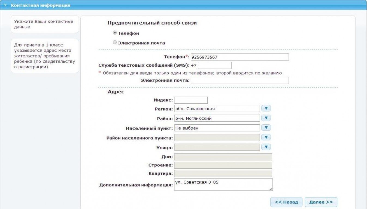Click the Контактная информация header title
This screenshot has width=367, height=209.
click(41, 5)
